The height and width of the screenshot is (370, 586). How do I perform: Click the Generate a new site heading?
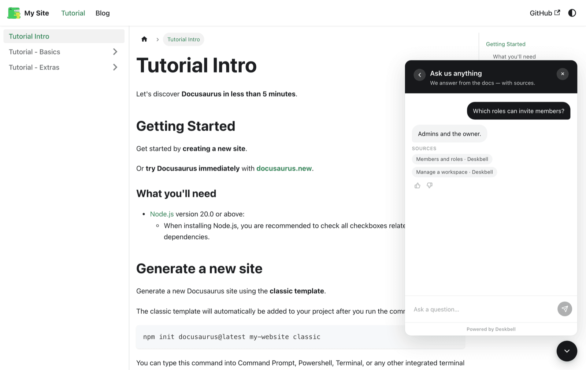tap(199, 269)
